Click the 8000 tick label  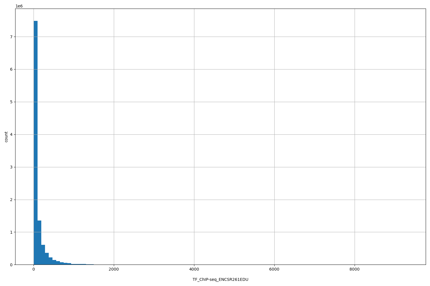(x=355, y=269)
